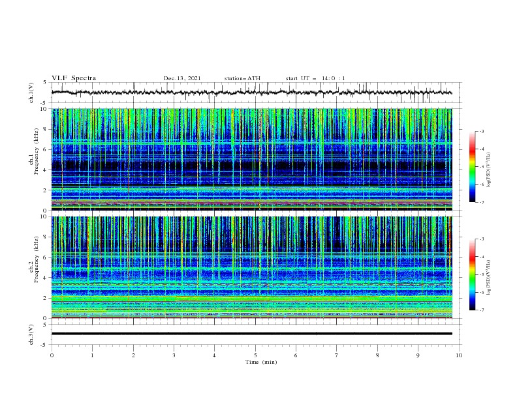
Task: Click the ch.1 "Frequency (kHz)" axis label
Action: tap(36, 151)
